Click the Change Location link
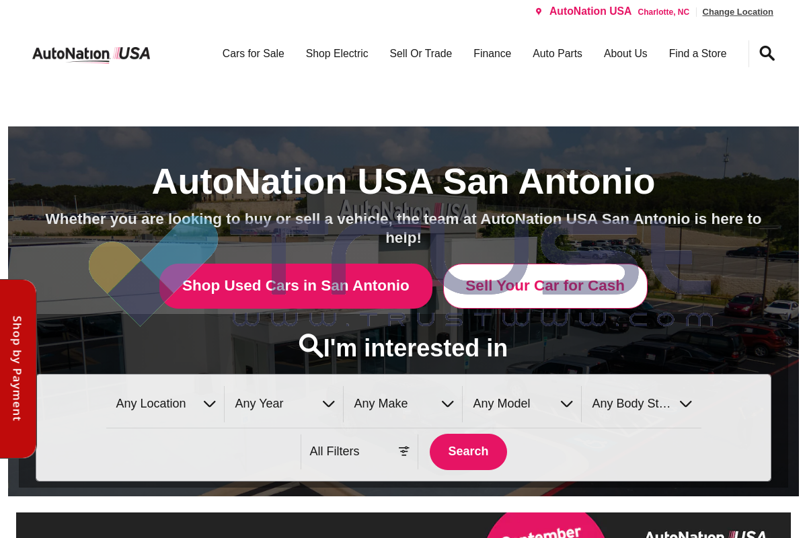The width and height of the screenshot is (807, 538). (x=738, y=12)
